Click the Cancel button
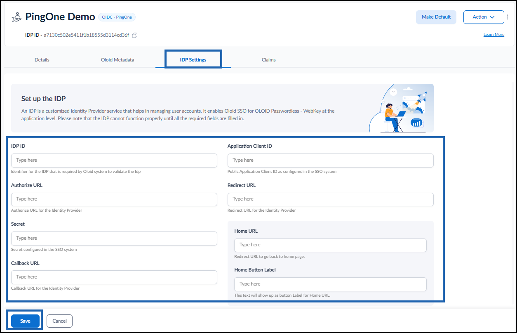517x333 pixels. tap(59, 321)
